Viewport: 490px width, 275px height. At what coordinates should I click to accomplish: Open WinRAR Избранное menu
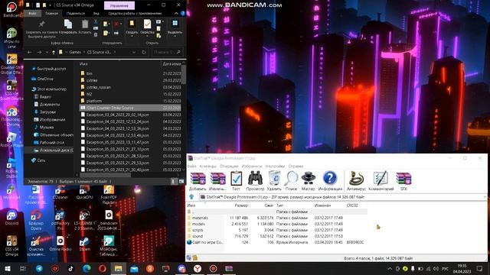click(x=252, y=167)
